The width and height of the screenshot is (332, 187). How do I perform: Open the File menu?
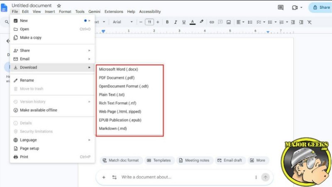[x=15, y=12]
